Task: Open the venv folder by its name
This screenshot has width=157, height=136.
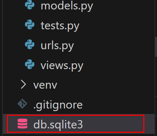Action: pyautogui.click(x=45, y=85)
